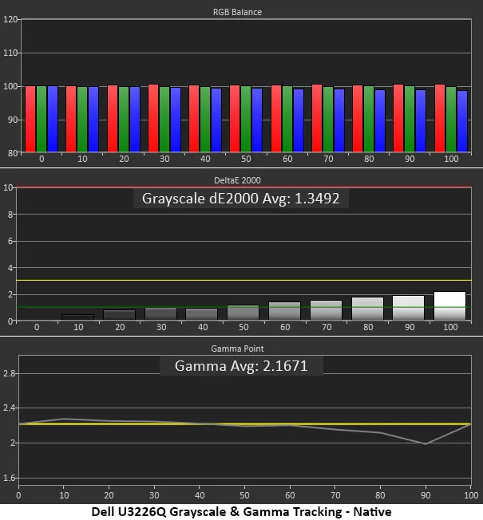Select the dark DeltaE bar at 10
This screenshot has height=520, width=483.
coord(77,317)
